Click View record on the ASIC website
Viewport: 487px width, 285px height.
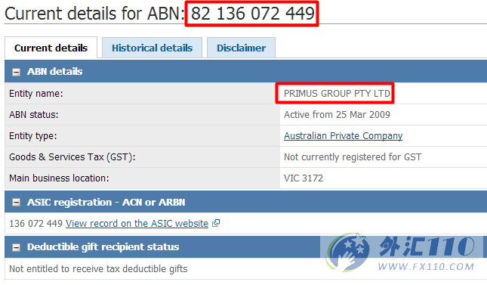(x=137, y=224)
